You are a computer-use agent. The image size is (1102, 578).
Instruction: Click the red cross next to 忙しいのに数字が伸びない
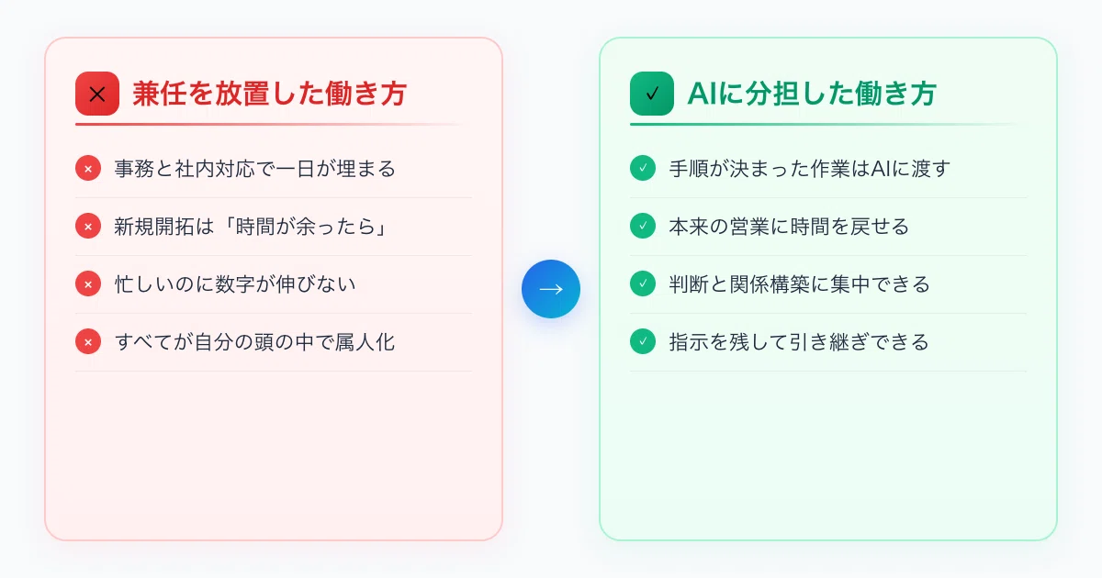[88, 284]
